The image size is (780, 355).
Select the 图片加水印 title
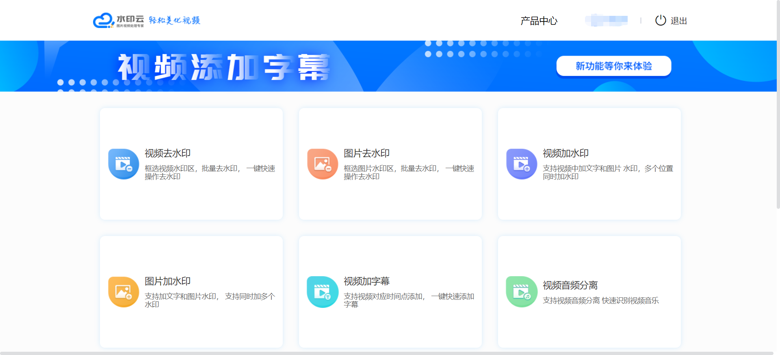[167, 281]
